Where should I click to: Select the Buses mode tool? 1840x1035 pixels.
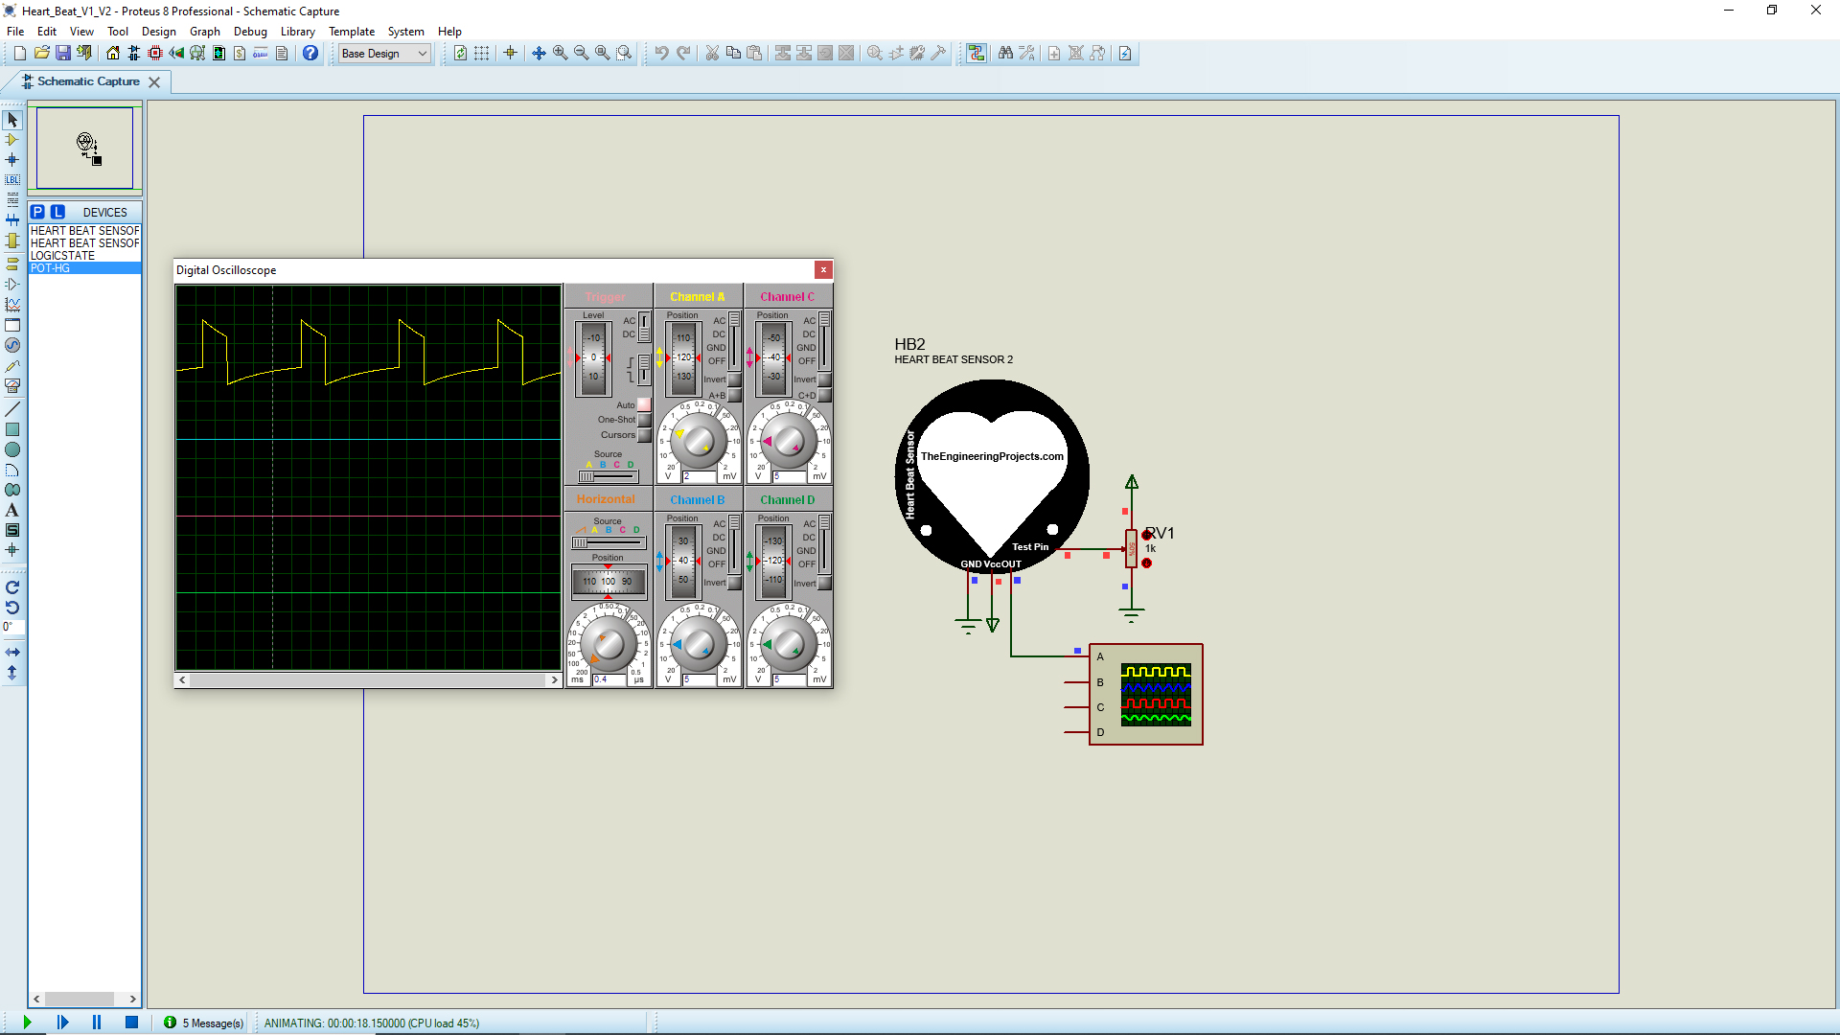tap(12, 220)
